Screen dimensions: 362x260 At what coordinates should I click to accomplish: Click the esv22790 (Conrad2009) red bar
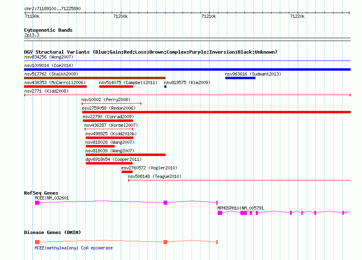108,121
